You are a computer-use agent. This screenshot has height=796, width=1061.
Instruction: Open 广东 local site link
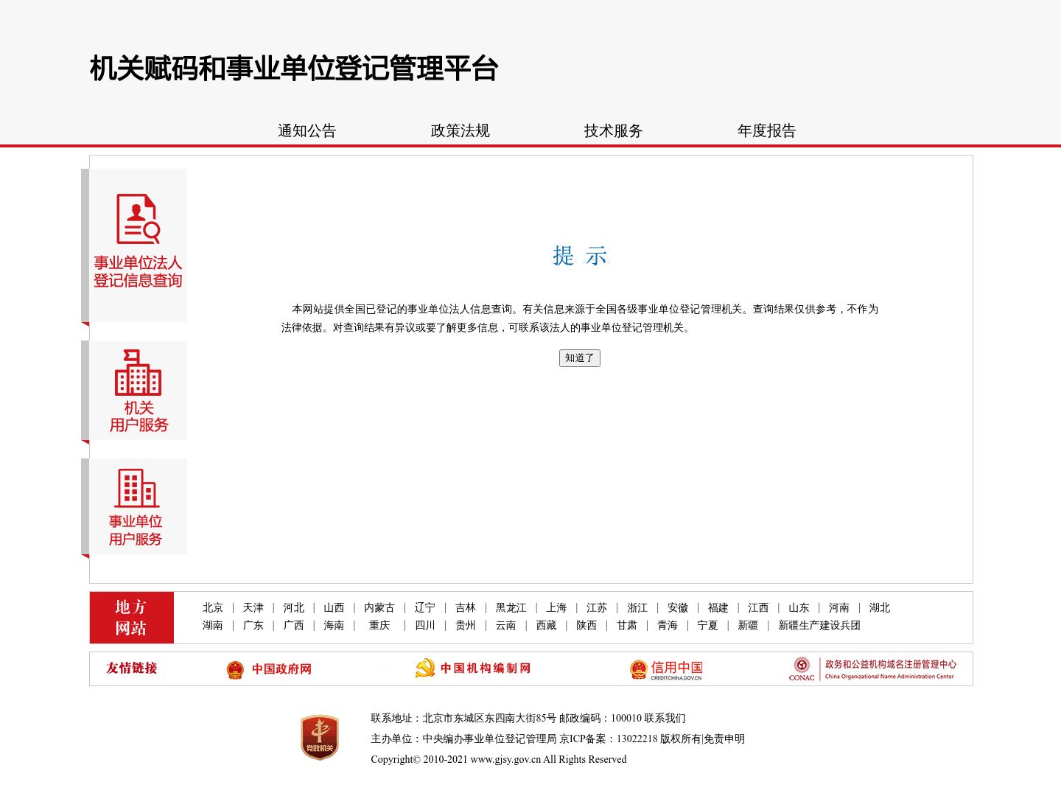pyautogui.click(x=253, y=626)
